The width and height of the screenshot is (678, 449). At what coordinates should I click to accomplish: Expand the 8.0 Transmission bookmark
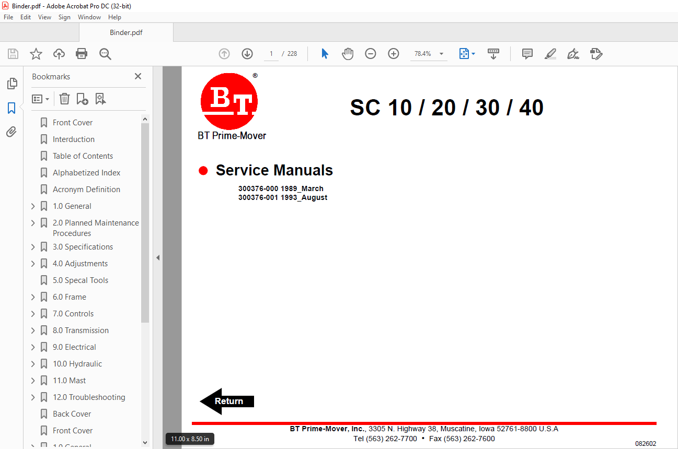pos(33,330)
